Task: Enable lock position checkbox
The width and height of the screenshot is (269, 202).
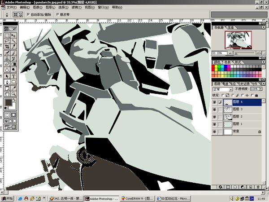Action: tap(243, 95)
